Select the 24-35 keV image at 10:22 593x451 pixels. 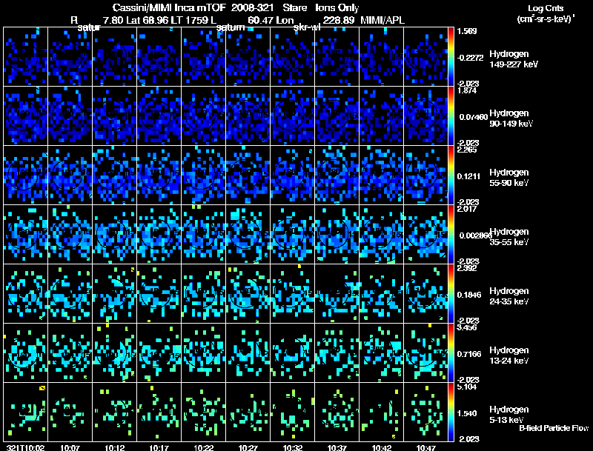203,293
